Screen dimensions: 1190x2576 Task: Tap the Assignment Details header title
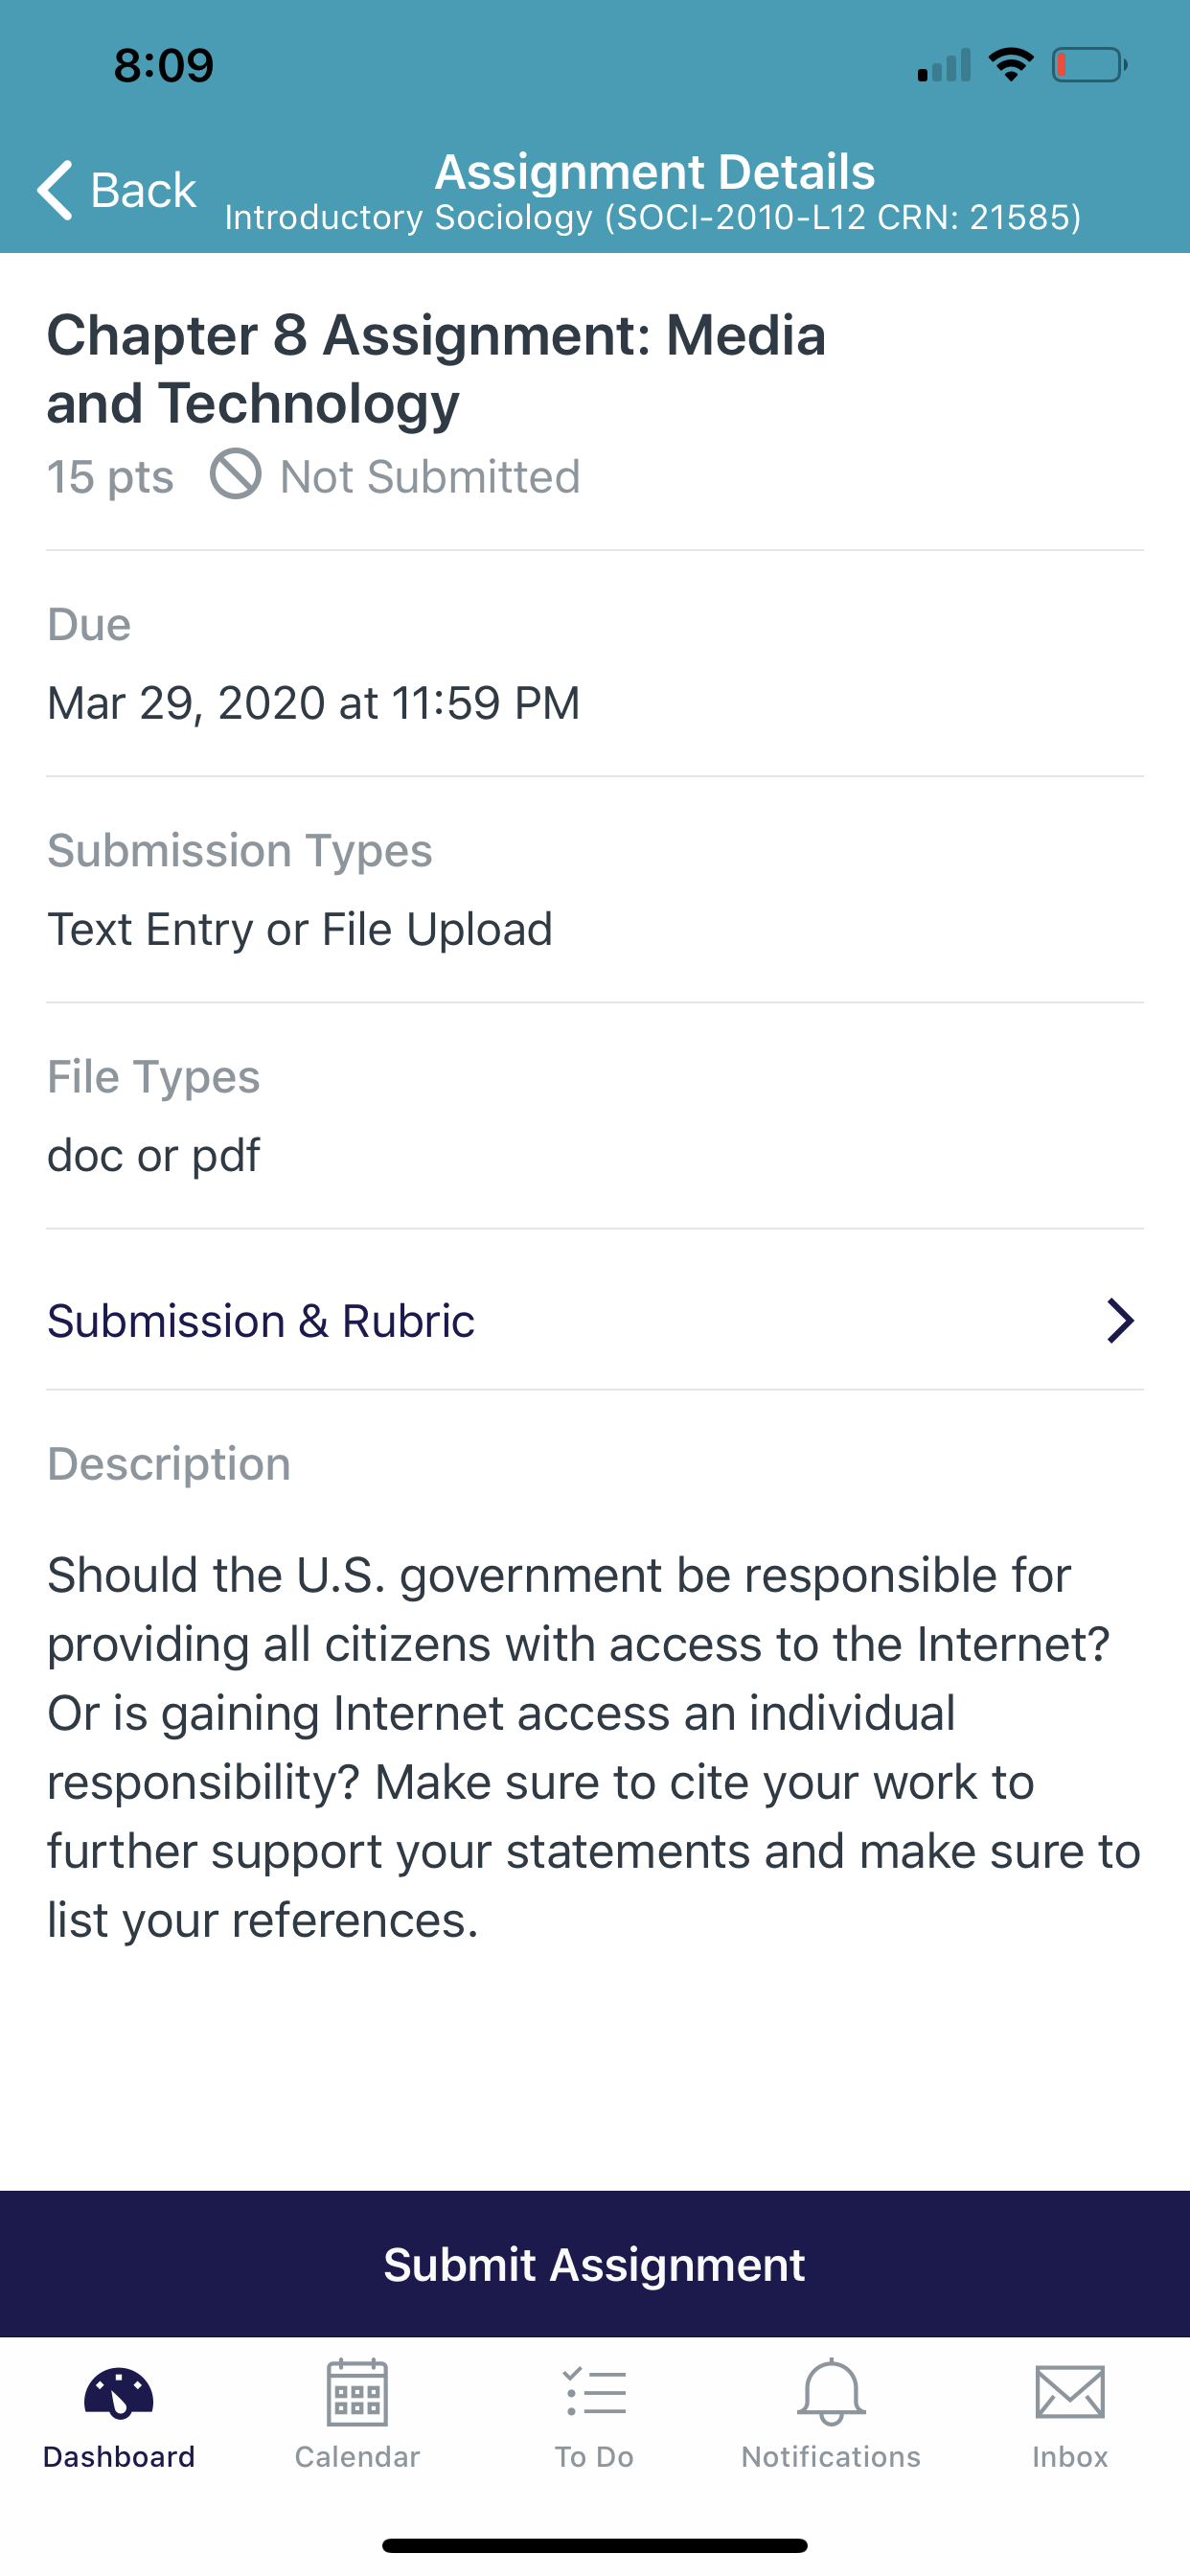[655, 171]
